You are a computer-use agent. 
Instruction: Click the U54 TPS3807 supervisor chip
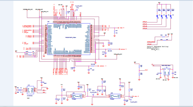click(77, 96)
